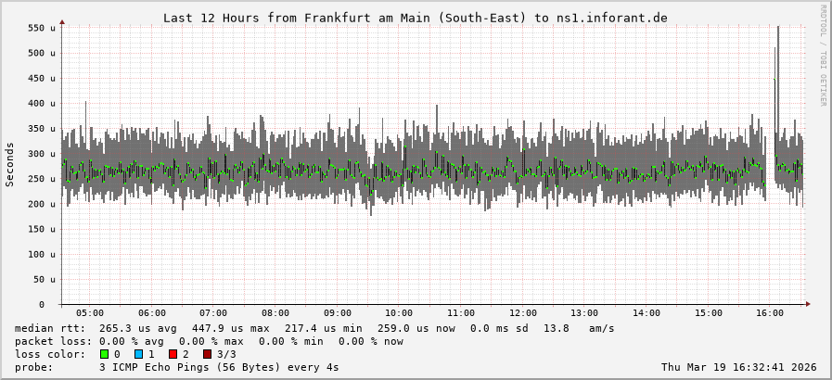
Task: Click the timestamp Thu Mar 19 16:32:41 2026
Action: 738,367
